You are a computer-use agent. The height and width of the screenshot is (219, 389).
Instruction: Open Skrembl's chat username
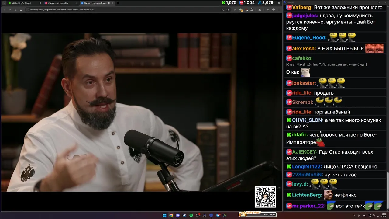pyautogui.click(x=302, y=102)
